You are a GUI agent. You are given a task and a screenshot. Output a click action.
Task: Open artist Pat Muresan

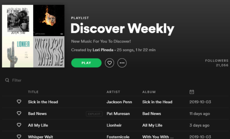[118, 114]
